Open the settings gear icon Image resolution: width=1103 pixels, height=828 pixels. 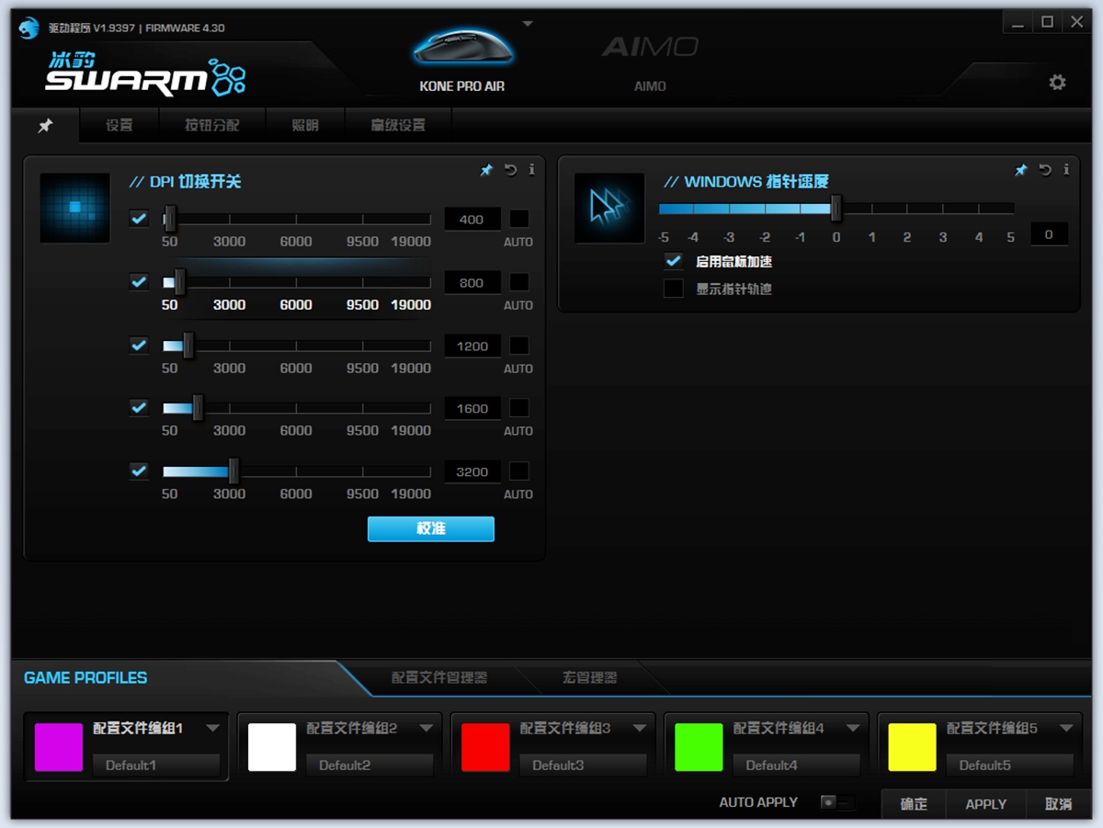pos(1057,83)
